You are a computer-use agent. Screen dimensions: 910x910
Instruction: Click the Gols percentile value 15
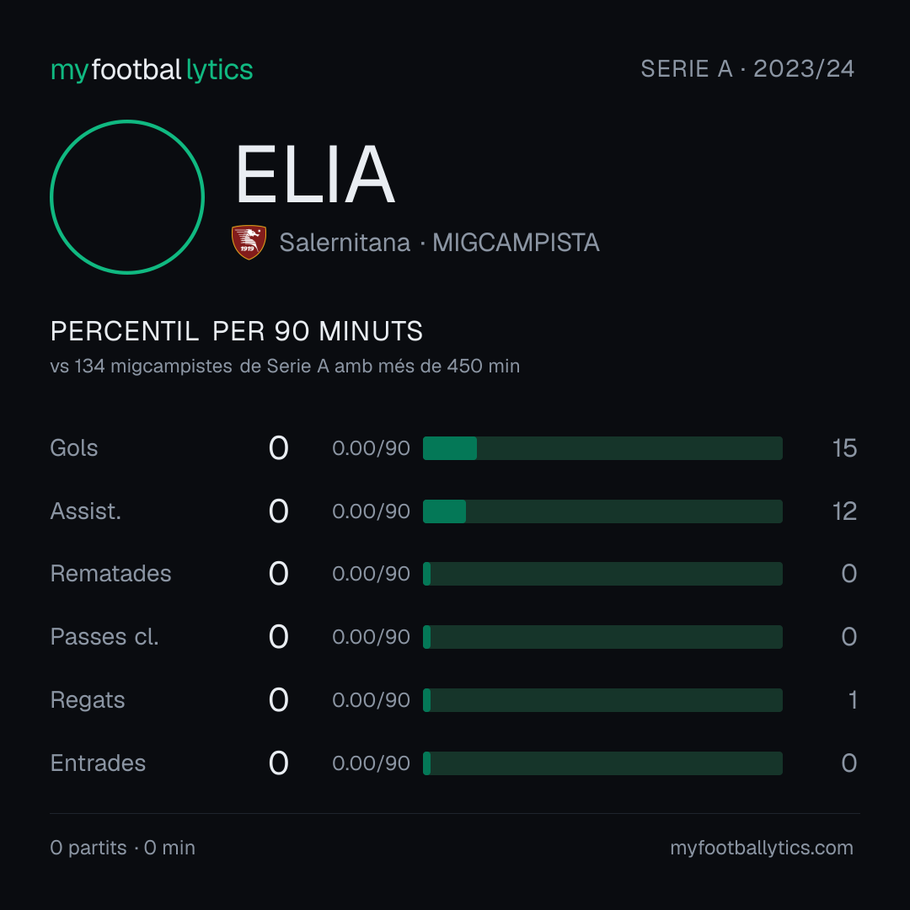pyautogui.click(x=844, y=448)
